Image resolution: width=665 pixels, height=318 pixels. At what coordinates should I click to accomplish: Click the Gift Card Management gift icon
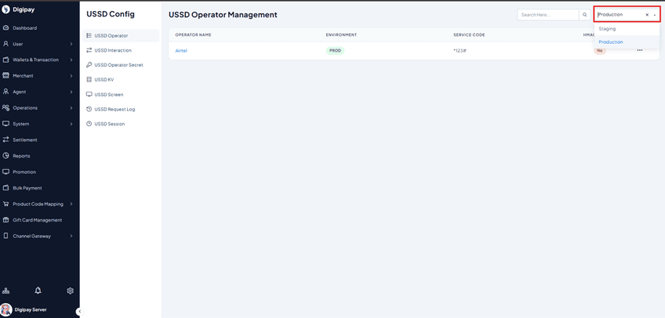[x=5, y=220]
